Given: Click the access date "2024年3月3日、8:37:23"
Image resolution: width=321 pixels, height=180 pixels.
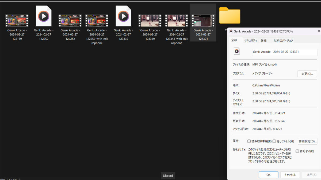Looking at the screenshot, I should click(267, 129).
